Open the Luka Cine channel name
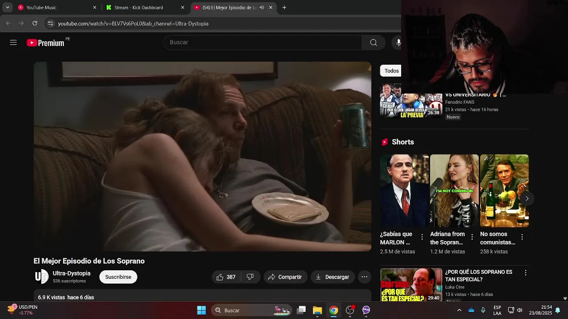568x319 pixels. tap(455, 287)
